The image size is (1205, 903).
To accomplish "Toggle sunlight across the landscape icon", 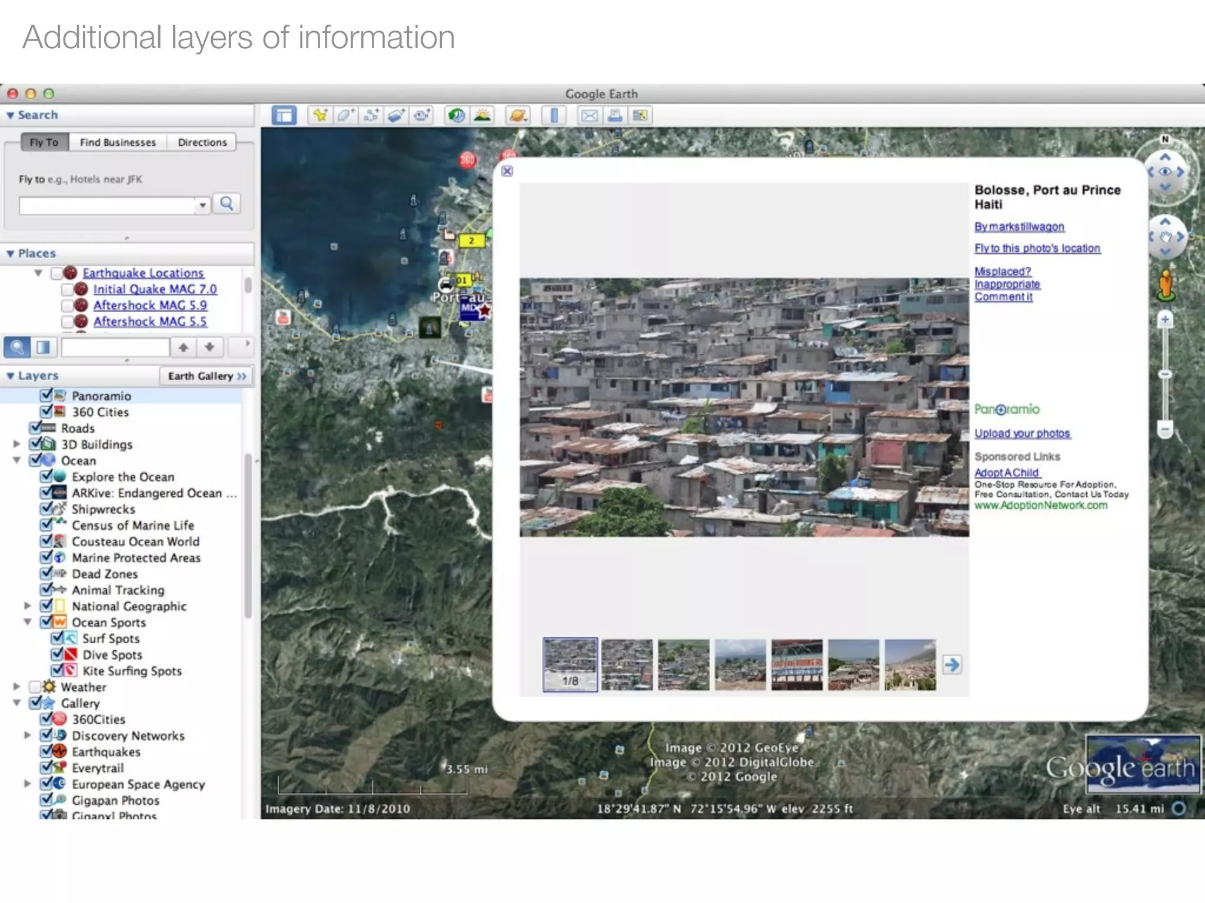I will coord(482,115).
